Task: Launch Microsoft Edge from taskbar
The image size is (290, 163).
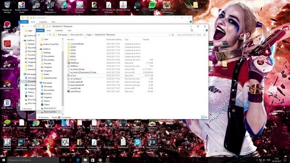Action: 78,160
